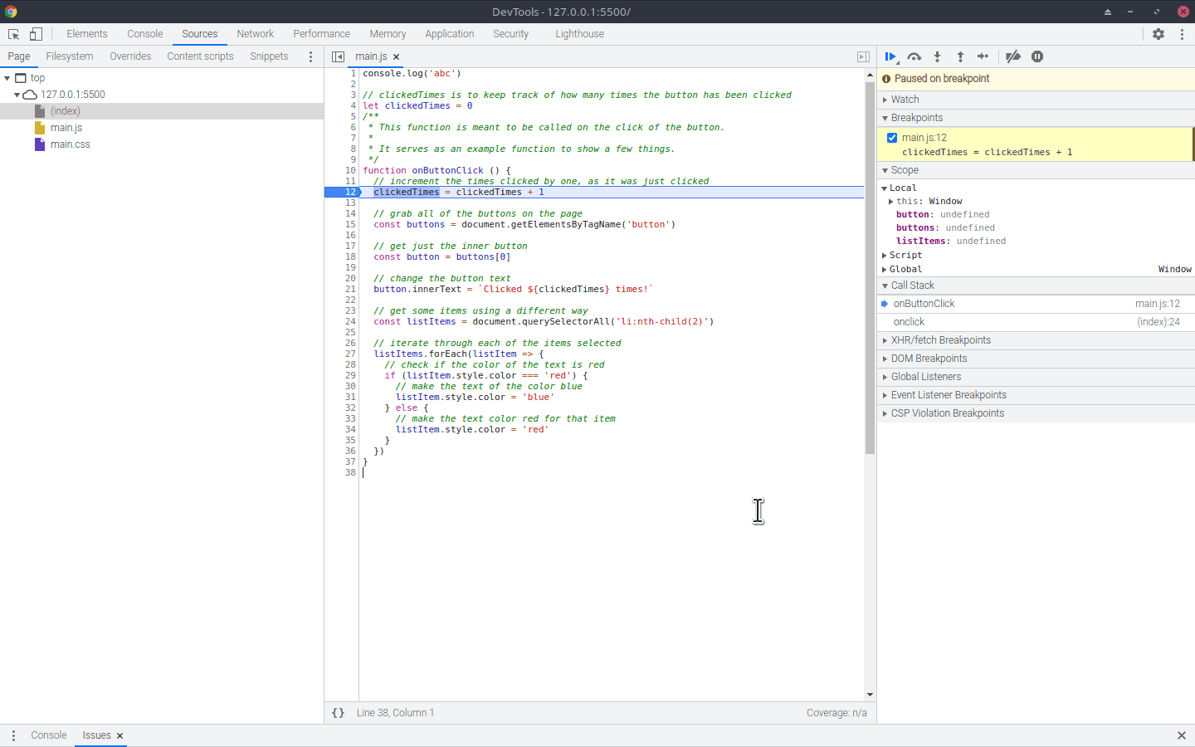Expand the Watch section
This screenshot has height=747, width=1195.
click(x=885, y=99)
